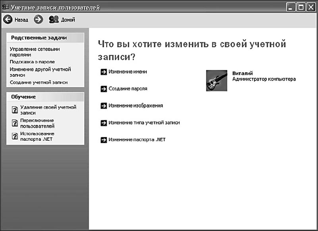Close the User Accounts window
Image resolution: width=318 pixels, height=231 pixels.
[x=311, y=7]
